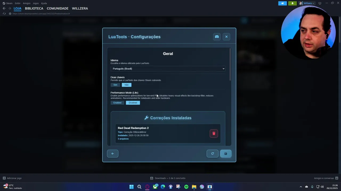Screen dimensions: 341x191
Task: Open the WILLZERA profile tab
Action: (80, 8)
